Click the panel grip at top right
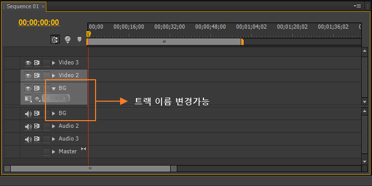 [367, 6]
